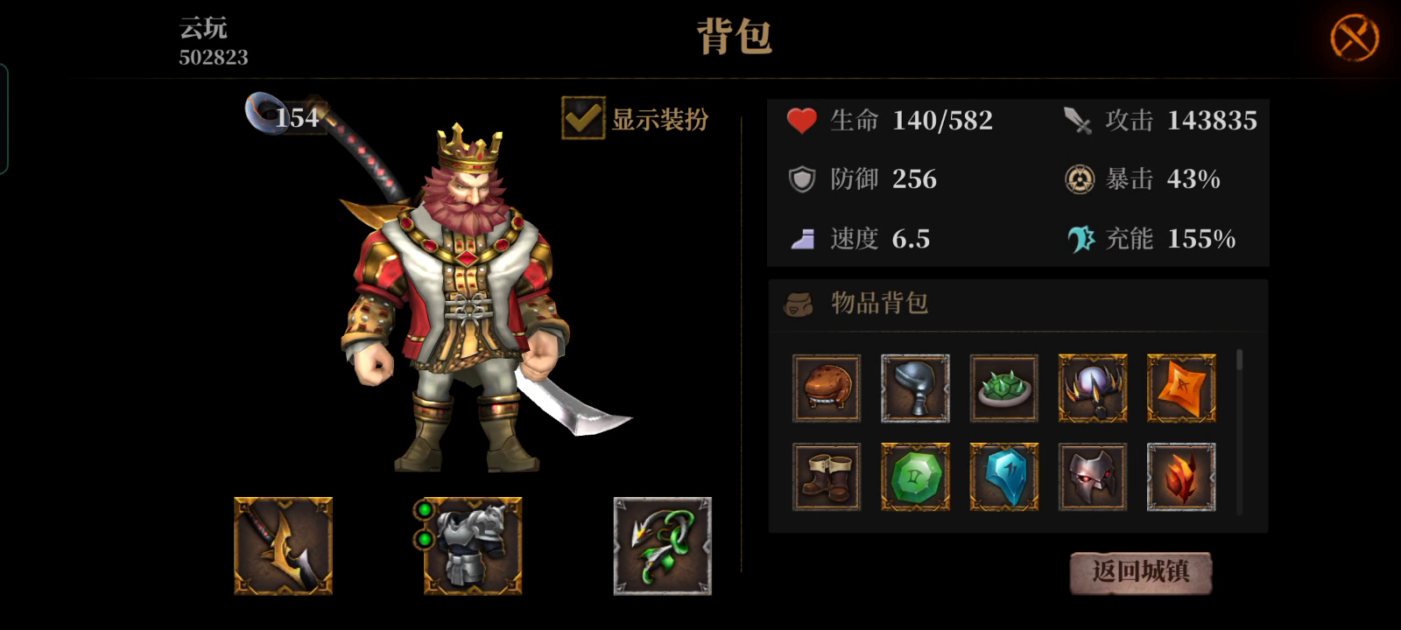This screenshot has width=1401, height=630.
Task: Select the green turtle shell item
Action: (x=1004, y=388)
